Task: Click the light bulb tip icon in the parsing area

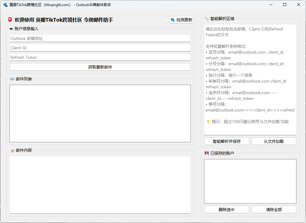Action: point(208,122)
